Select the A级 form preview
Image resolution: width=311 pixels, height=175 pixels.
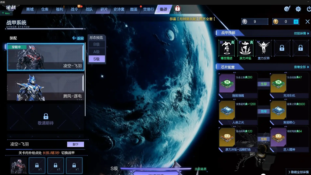pyautogui.click(x=97, y=52)
